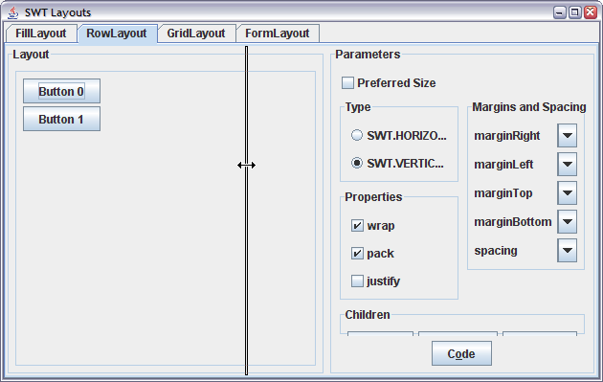The height and width of the screenshot is (382, 603).
Task: Click the Parameters panel title
Action: [368, 55]
